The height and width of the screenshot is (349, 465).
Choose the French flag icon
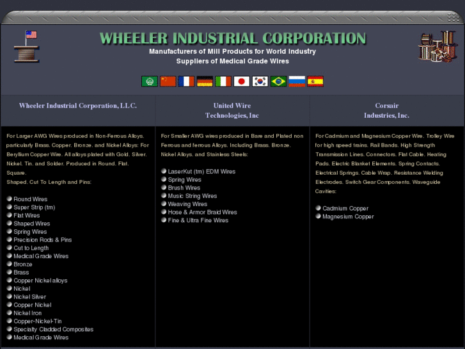pyautogui.click(x=186, y=81)
